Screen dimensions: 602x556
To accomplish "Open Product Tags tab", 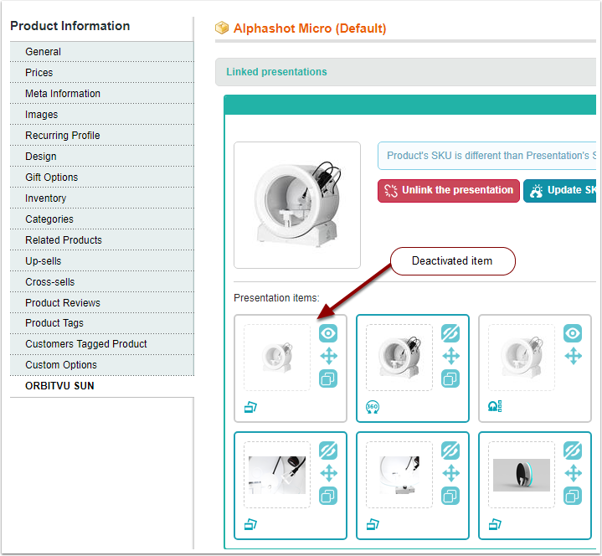I will [x=102, y=323].
